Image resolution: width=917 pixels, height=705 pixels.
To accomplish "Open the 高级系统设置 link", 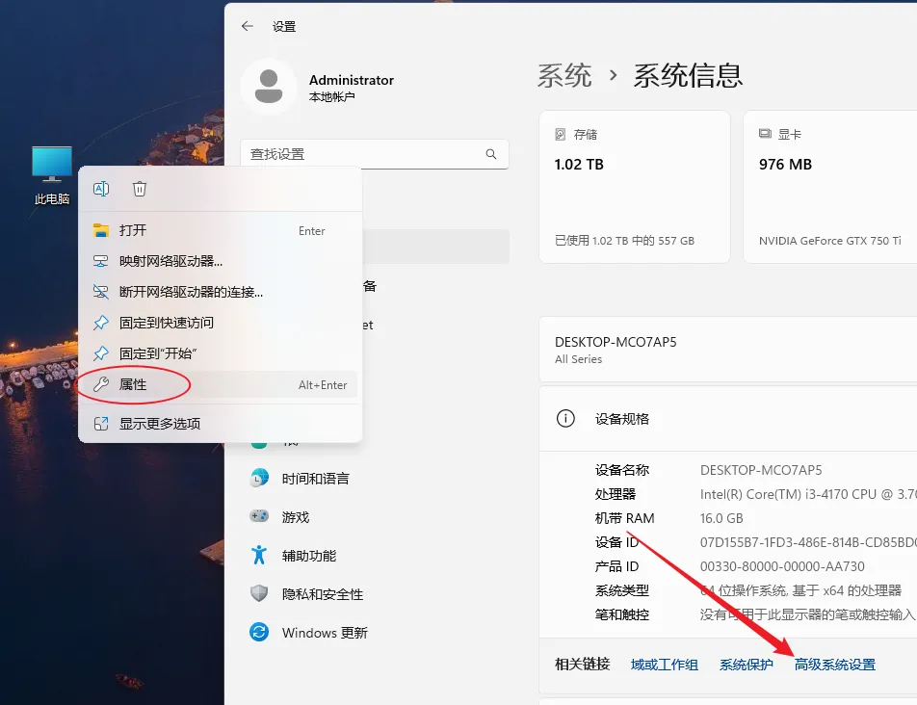I will pyautogui.click(x=835, y=665).
